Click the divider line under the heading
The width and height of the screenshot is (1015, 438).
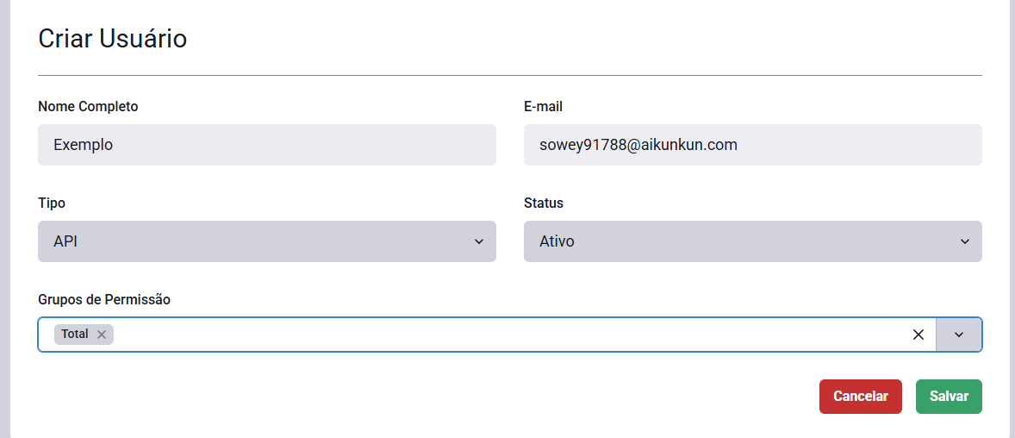click(510, 76)
